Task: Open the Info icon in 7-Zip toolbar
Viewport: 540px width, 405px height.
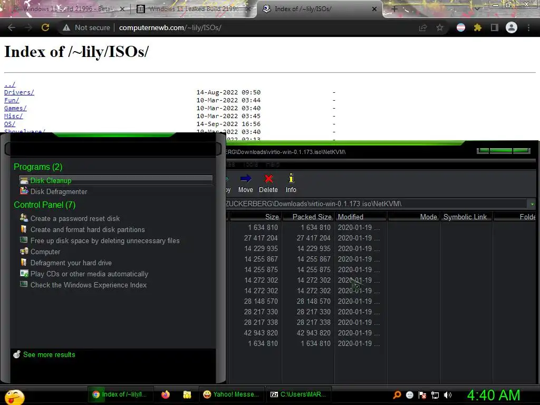Action: pyautogui.click(x=291, y=184)
